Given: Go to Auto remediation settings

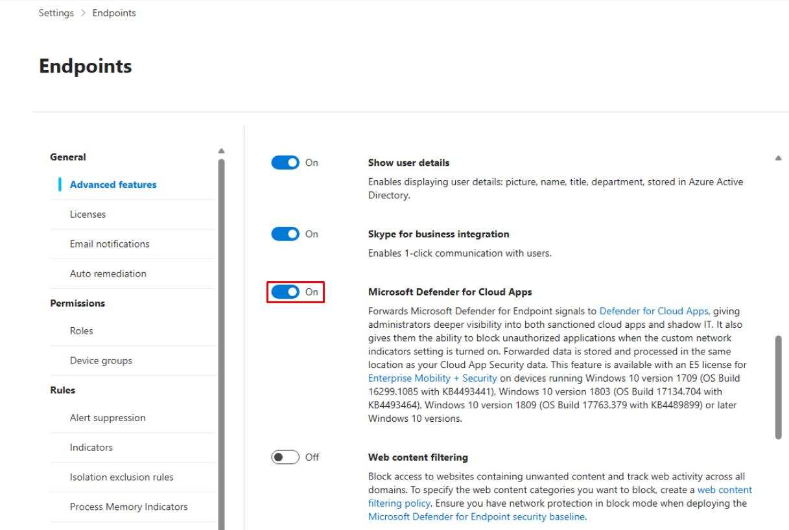Looking at the screenshot, I should [108, 274].
